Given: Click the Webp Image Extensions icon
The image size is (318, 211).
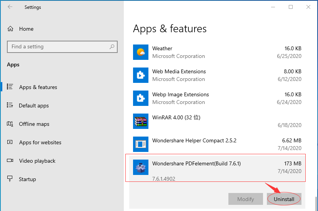Looking at the screenshot, I should [x=141, y=98].
